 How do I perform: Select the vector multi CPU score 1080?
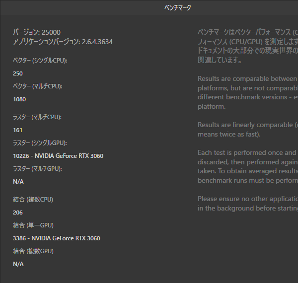point(19,99)
